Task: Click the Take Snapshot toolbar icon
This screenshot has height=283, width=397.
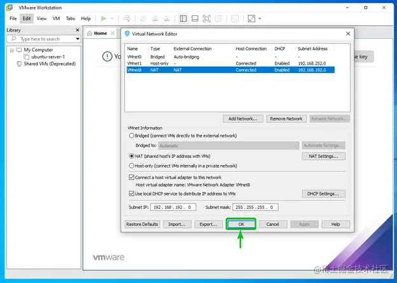Action: [143, 18]
